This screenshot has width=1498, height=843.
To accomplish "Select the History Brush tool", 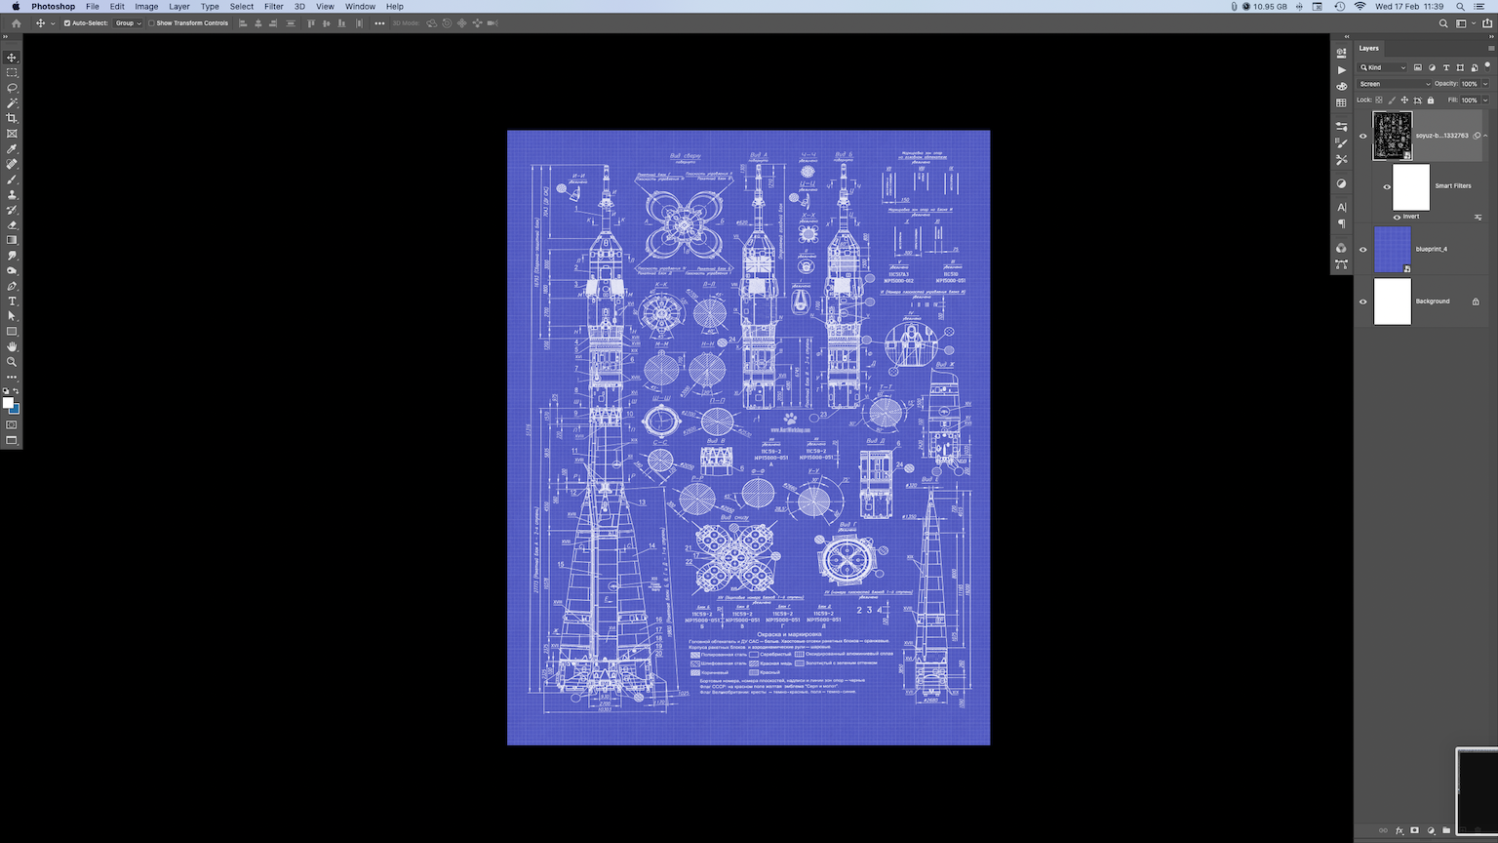I will tap(12, 210).
